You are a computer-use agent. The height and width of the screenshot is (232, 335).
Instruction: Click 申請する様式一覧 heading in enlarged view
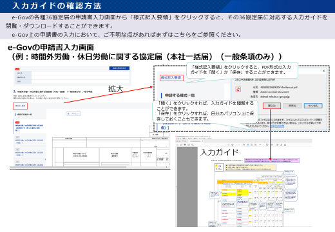click(180, 95)
